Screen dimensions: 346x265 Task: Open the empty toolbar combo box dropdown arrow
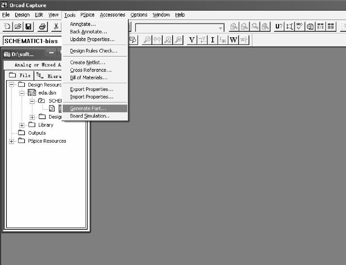220,28
